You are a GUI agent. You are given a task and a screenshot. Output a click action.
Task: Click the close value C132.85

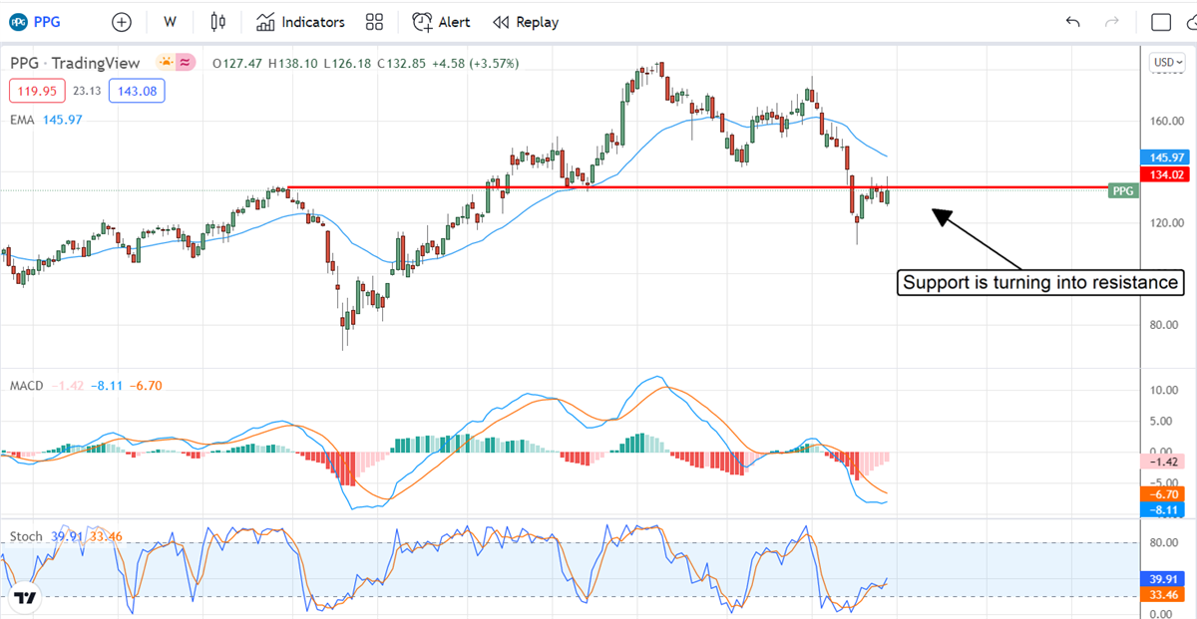(x=402, y=63)
